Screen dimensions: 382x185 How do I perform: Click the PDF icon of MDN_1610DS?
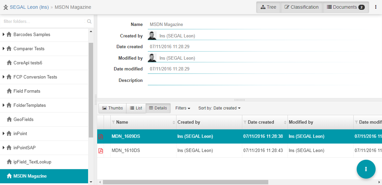101,151
